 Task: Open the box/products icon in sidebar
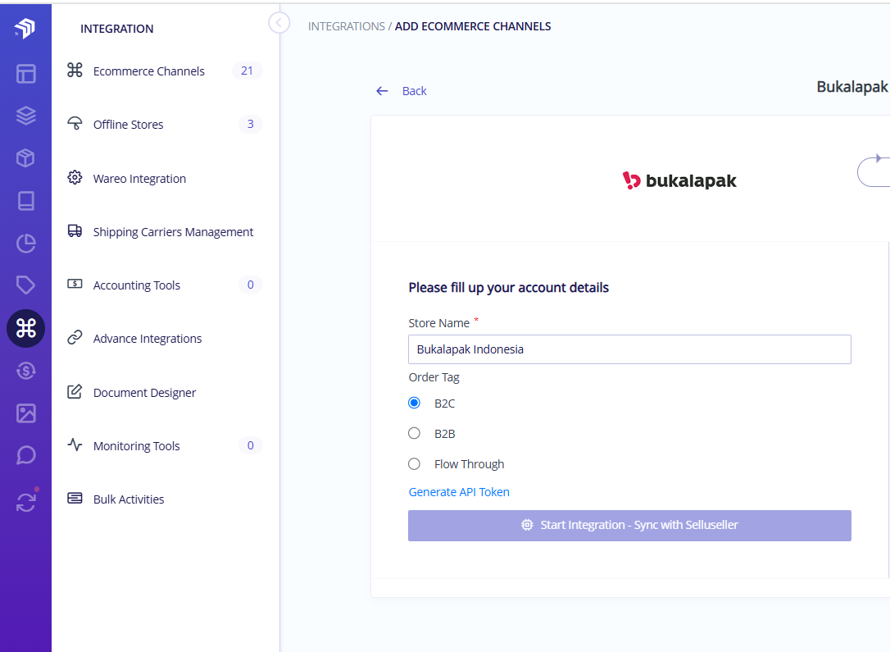25,158
